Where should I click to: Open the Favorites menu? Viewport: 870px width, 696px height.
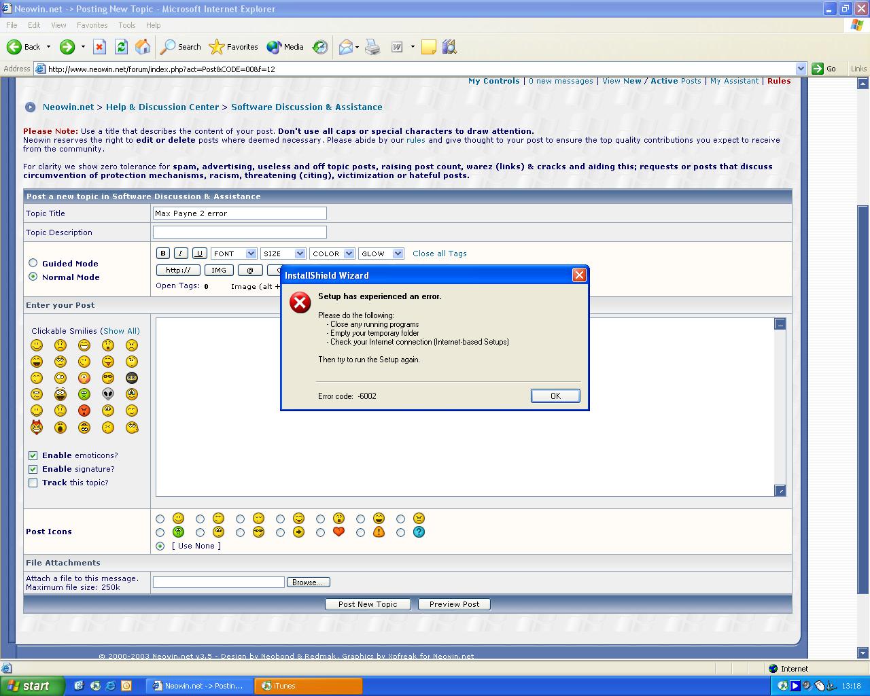pos(92,25)
